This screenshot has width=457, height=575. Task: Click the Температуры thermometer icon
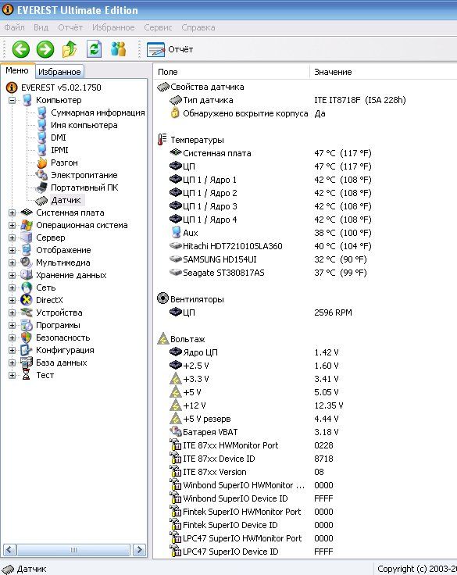point(162,139)
